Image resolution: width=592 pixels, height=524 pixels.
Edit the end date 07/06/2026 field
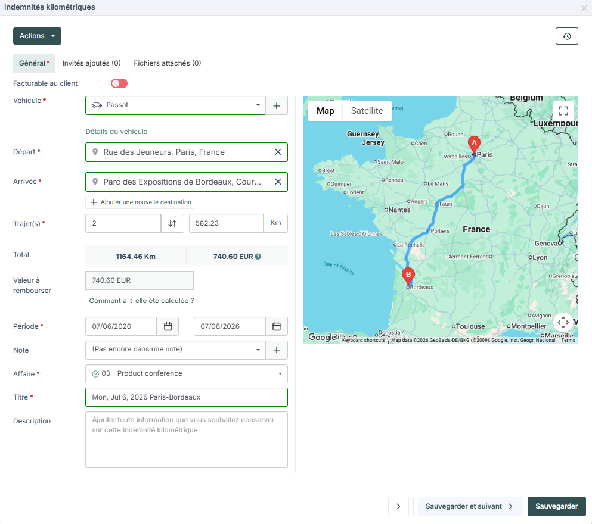[230, 326]
